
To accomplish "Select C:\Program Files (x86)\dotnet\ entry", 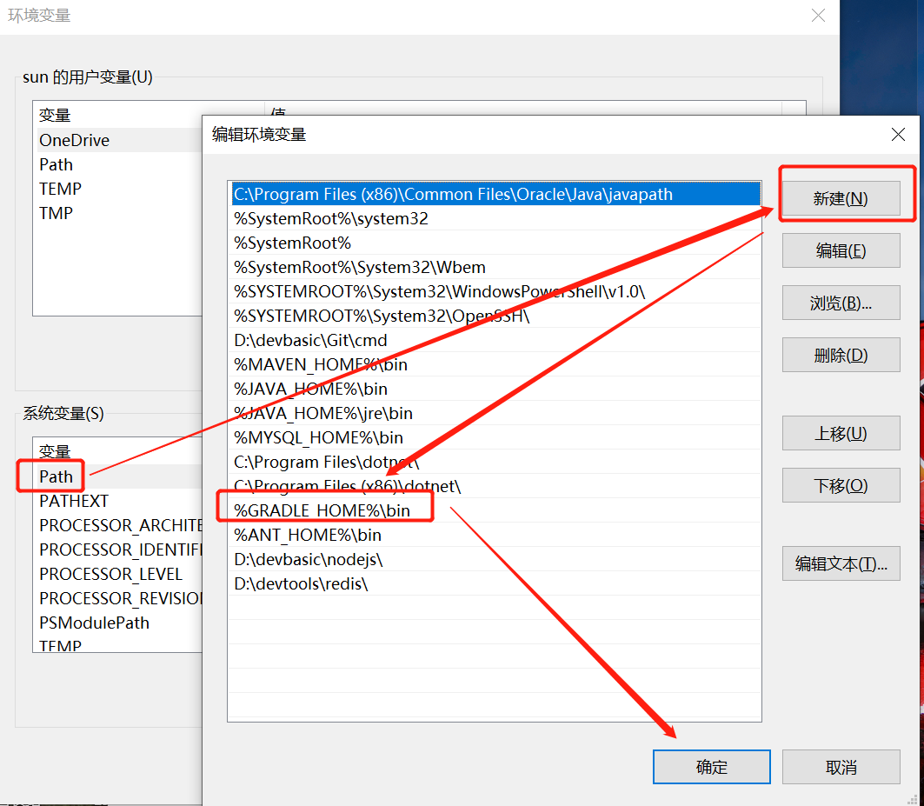I will coord(495,486).
